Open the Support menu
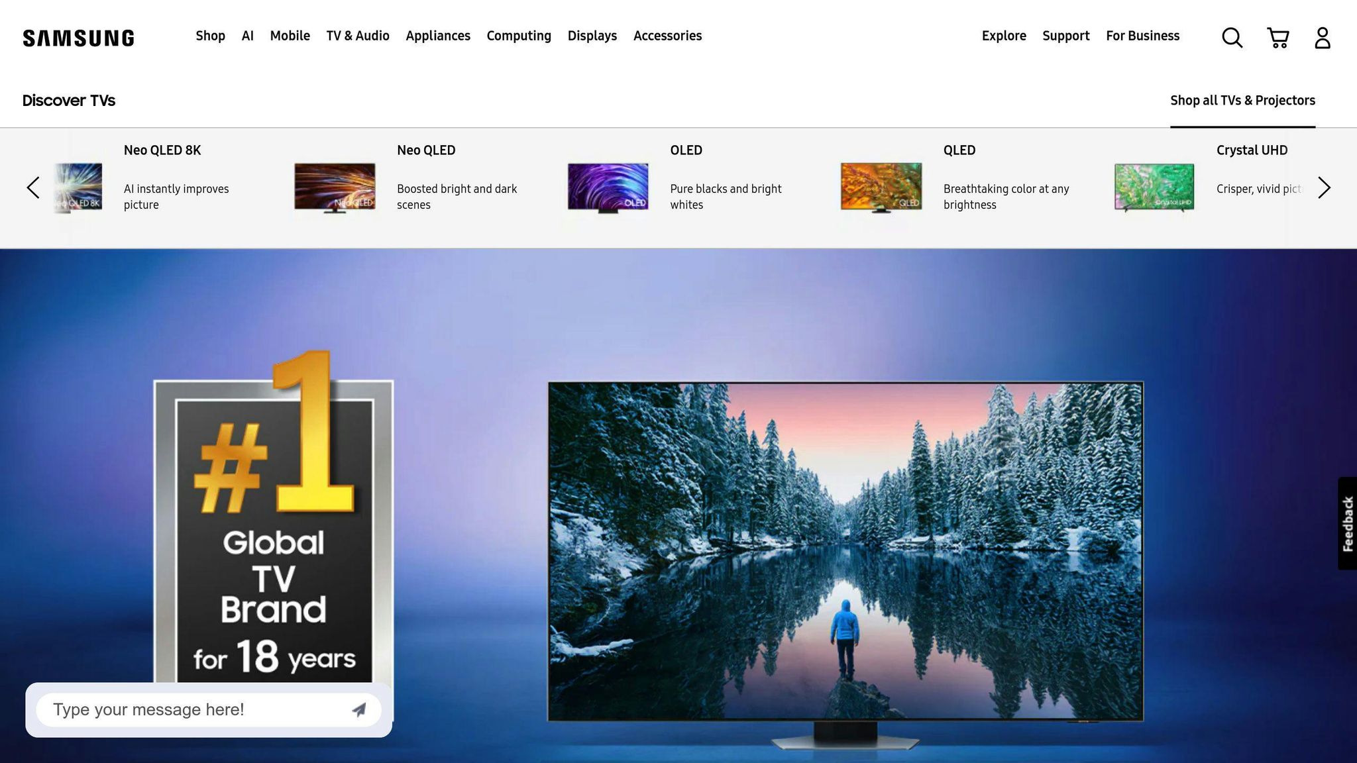Screen dimensions: 1357x763 point(1066,36)
